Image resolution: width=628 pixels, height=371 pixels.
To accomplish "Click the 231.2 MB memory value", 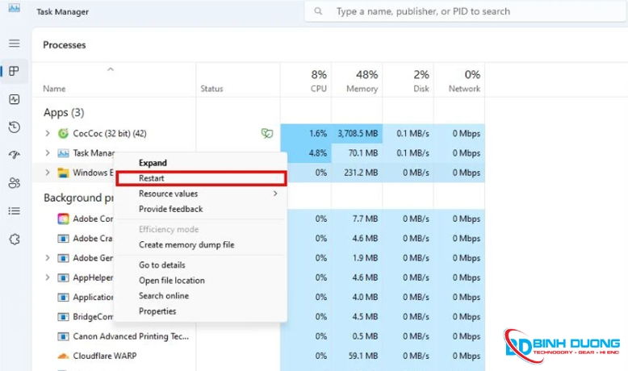I will coord(361,173).
